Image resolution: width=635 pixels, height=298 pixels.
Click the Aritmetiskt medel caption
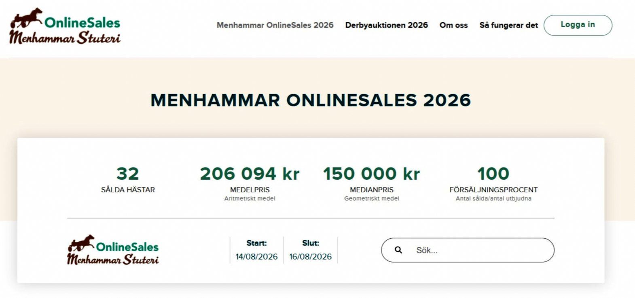pos(250,198)
